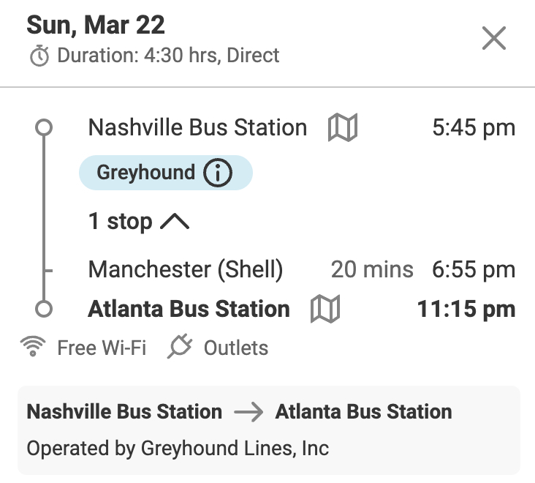Click the Atlanta destination circle marker
535x483 pixels.
click(44, 309)
